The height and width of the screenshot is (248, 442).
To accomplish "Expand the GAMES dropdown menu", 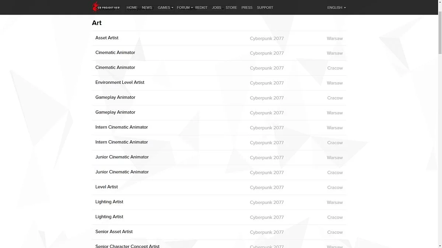I will point(165,7).
